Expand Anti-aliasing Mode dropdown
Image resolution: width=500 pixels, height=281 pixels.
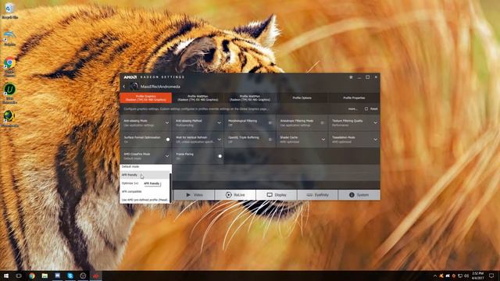click(166, 123)
